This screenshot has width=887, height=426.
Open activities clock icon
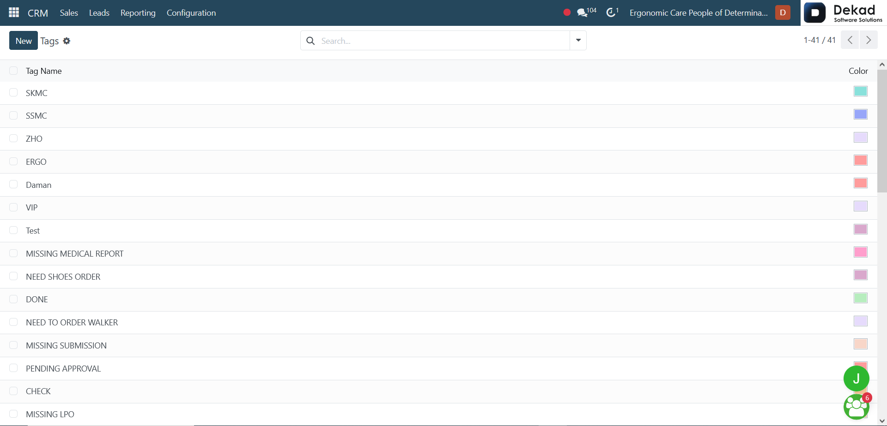[x=612, y=12]
